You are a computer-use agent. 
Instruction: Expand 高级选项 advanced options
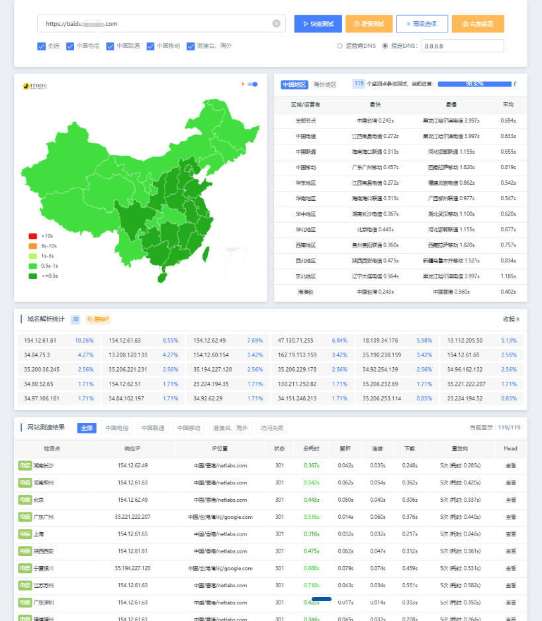click(422, 24)
